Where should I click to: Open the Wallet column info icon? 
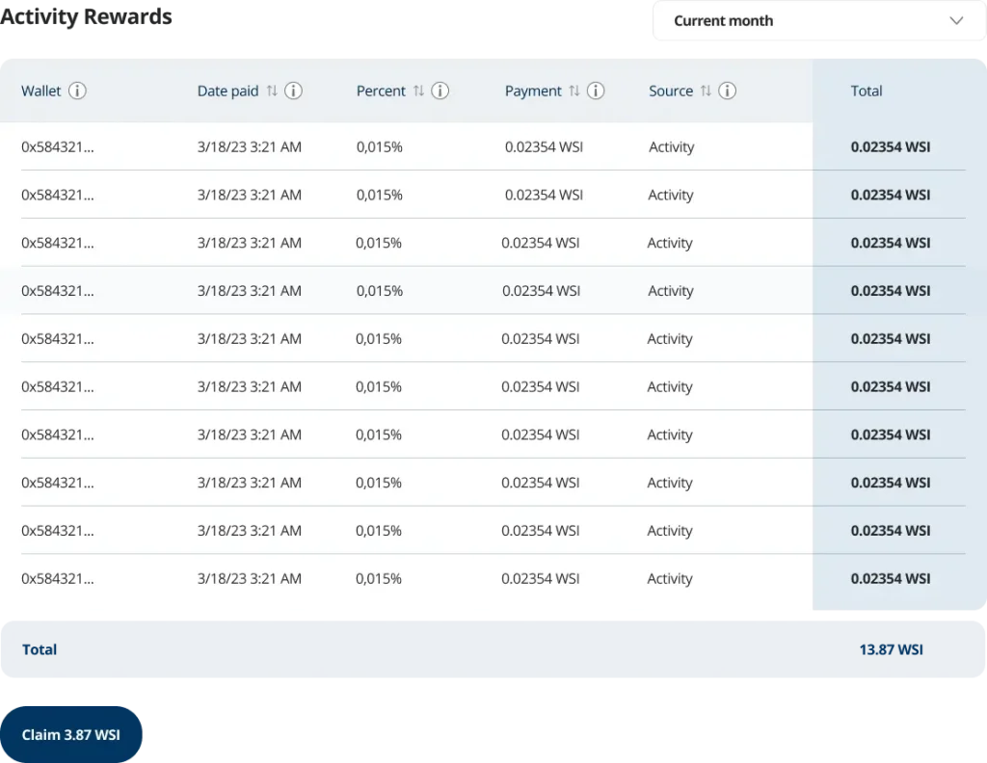point(77,91)
